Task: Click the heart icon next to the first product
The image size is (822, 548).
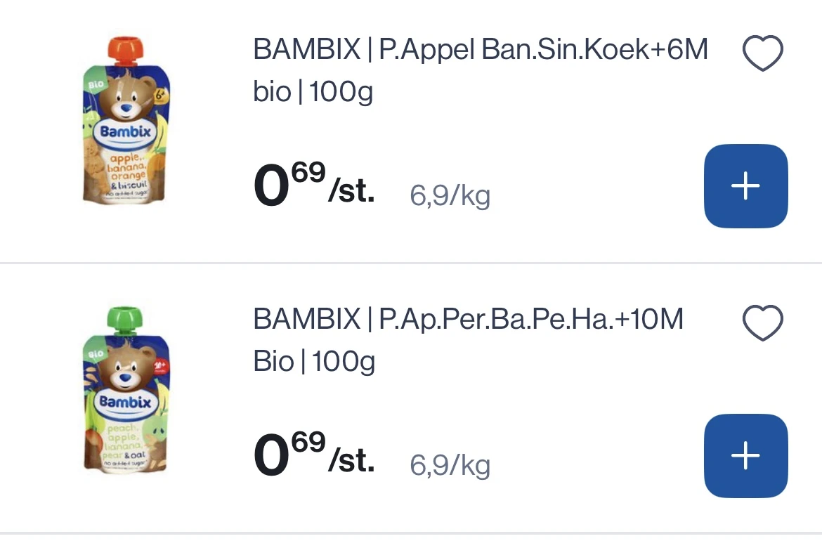Action: click(x=762, y=52)
